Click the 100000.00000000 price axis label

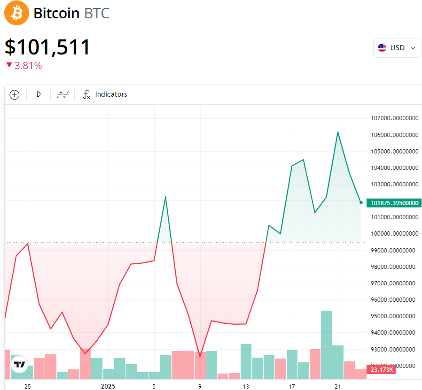pos(395,234)
